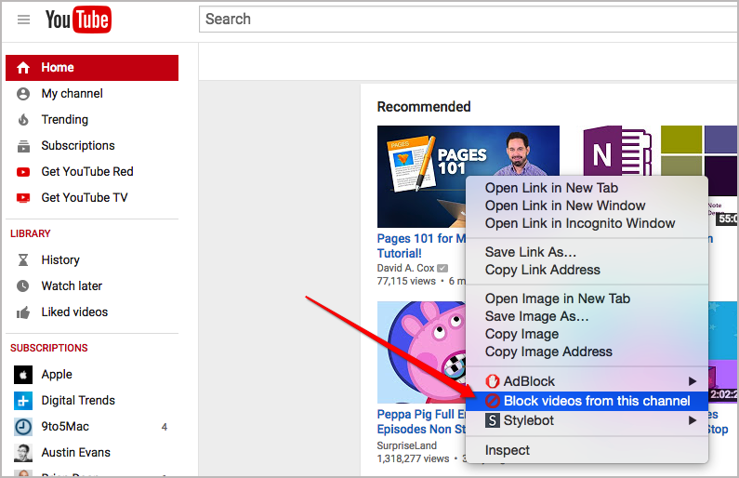This screenshot has height=478, width=739.
Task: Click the Home house icon
Action: click(x=23, y=67)
